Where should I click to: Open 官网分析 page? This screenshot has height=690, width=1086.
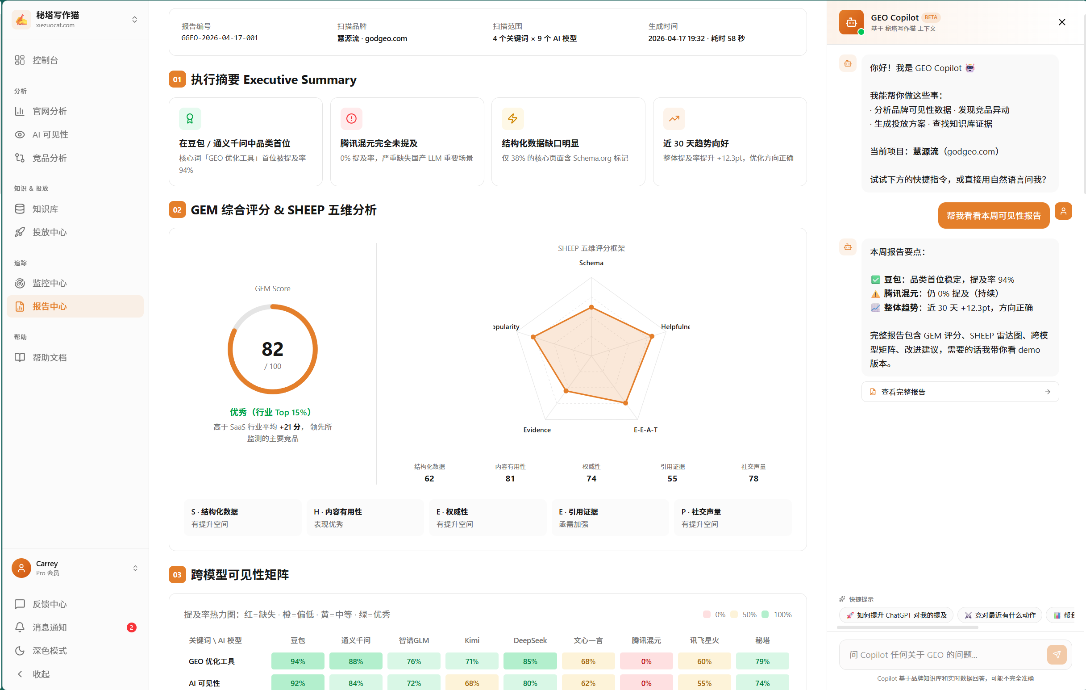75,111
